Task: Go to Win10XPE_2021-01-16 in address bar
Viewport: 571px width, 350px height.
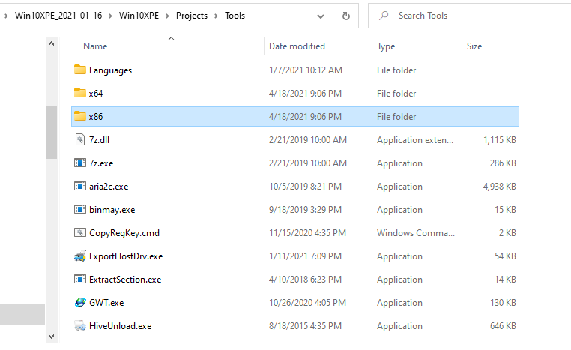Action: [58, 16]
